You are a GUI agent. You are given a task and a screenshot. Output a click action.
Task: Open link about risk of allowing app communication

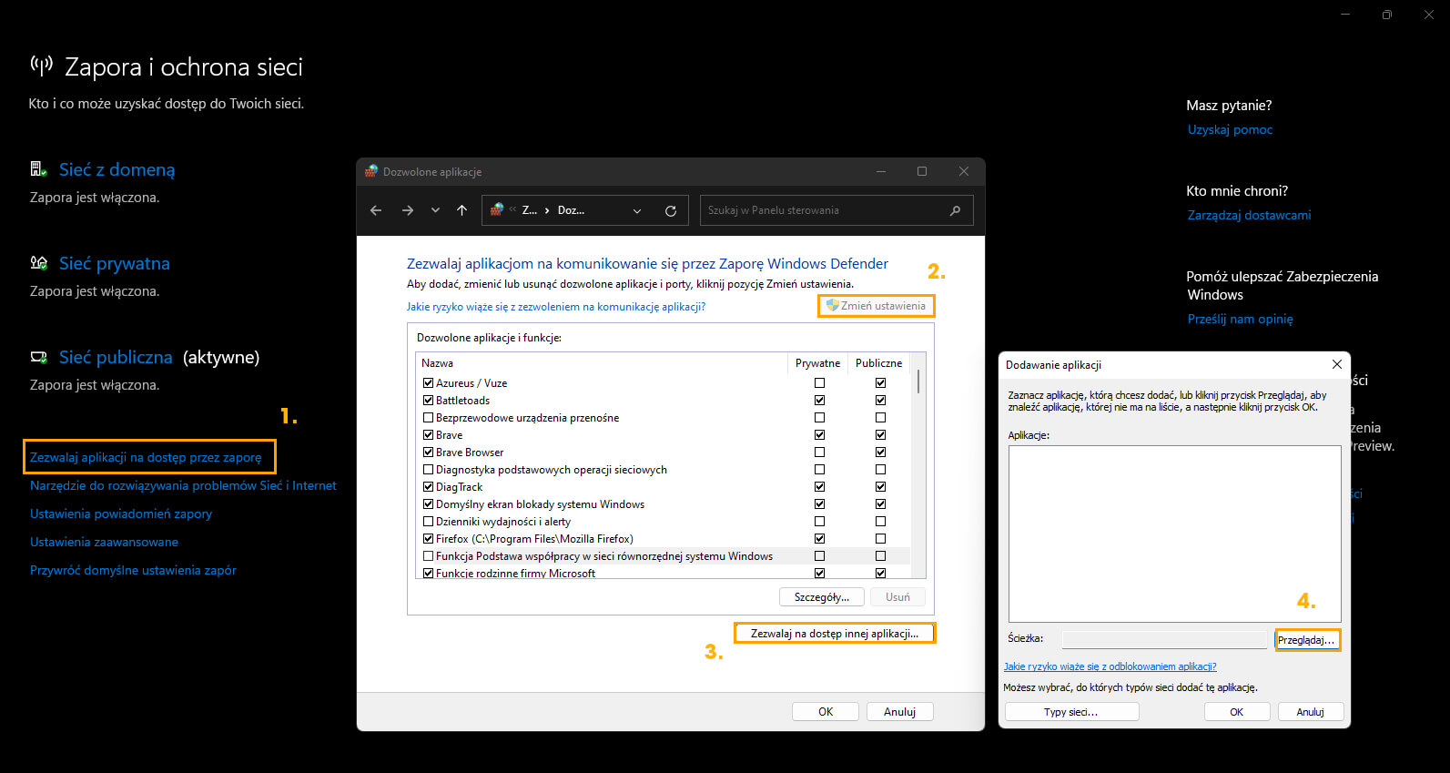coord(555,307)
